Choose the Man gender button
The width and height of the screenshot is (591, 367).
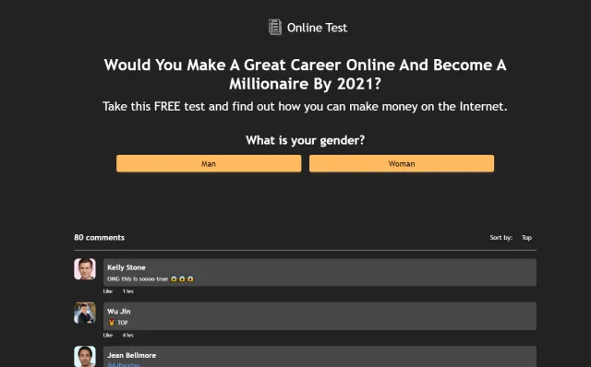pyautogui.click(x=209, y=163)
